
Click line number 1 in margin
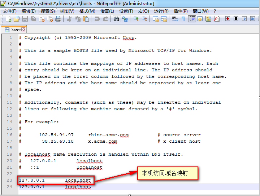[11, 38]
